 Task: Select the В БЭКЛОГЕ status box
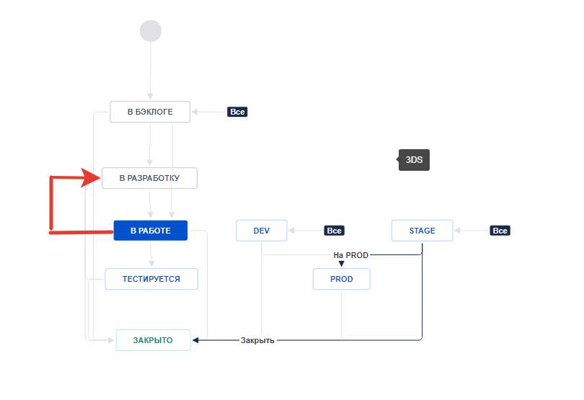150,112
